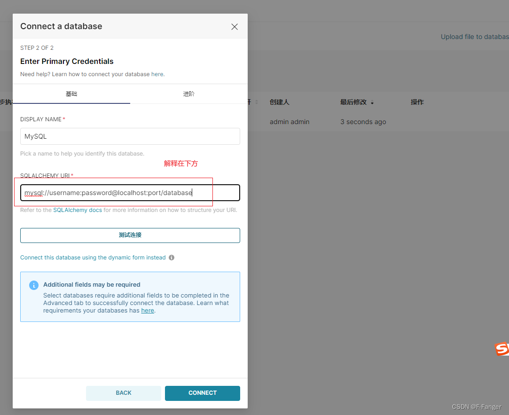Click the 操作 column header

tap(417, 102)
